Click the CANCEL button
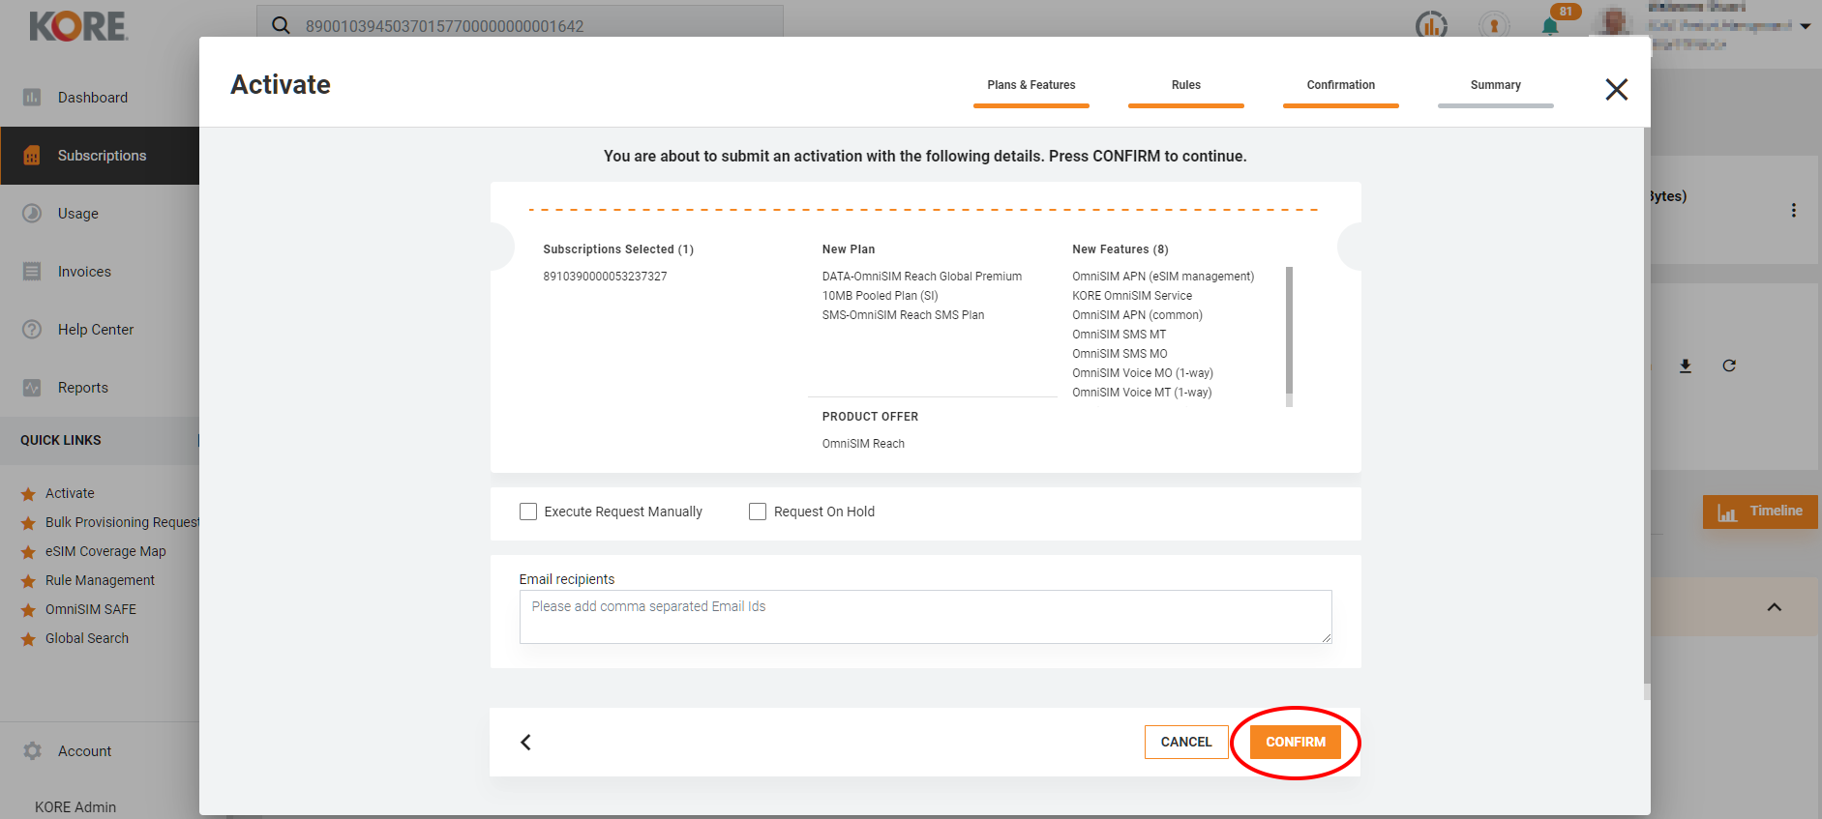The image size is (1822, 819). point(1185,742)
